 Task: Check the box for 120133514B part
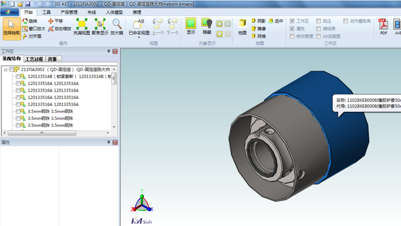click(18, 76)
